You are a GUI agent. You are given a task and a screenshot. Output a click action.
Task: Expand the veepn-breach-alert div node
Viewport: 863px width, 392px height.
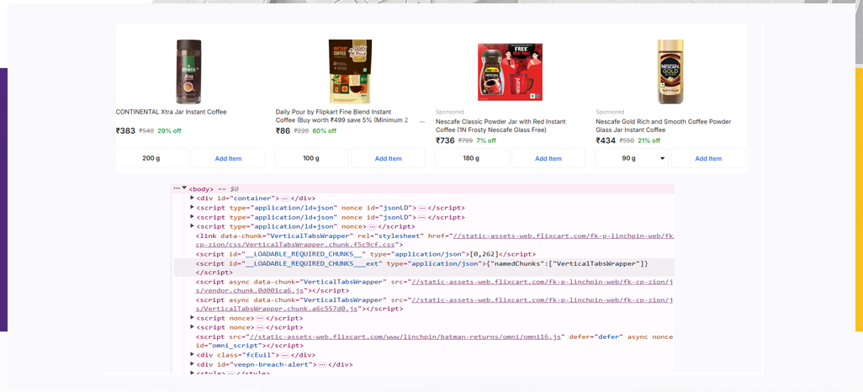[x=193, y=364]
